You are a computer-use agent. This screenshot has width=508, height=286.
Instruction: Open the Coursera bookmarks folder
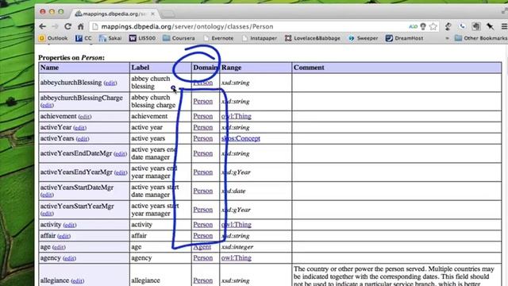[x=179, y=38]
